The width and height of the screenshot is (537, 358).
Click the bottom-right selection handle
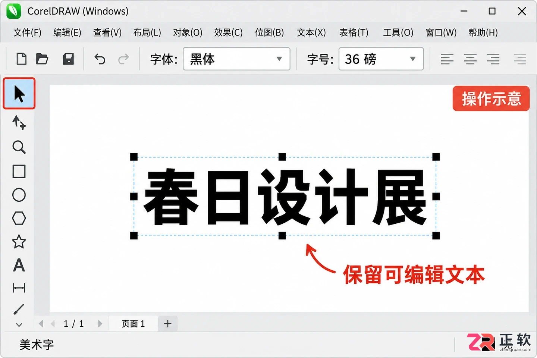coord(436,235)
